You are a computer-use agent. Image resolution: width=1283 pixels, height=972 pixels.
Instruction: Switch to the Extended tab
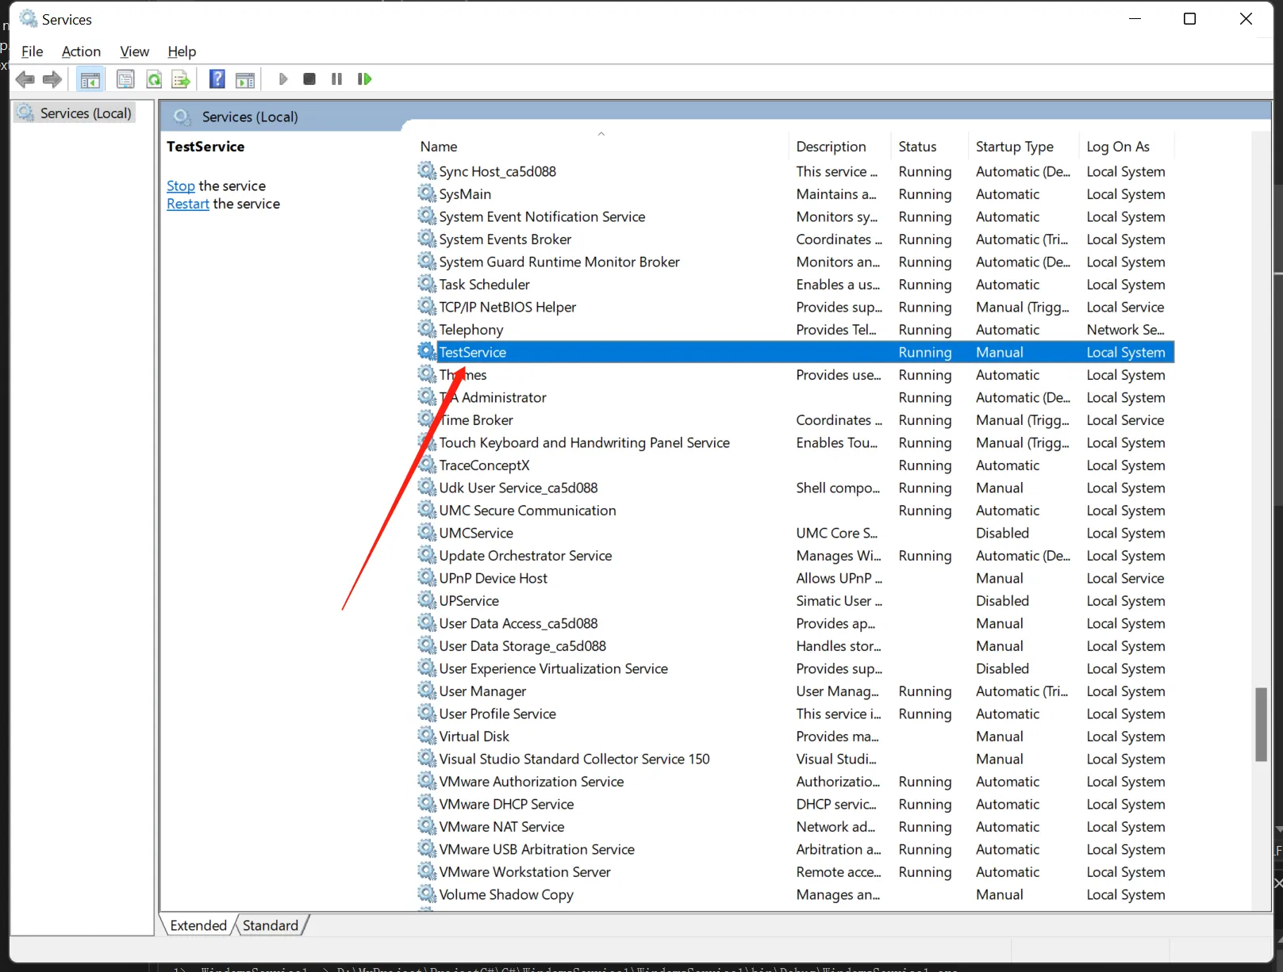coord(198,925)
